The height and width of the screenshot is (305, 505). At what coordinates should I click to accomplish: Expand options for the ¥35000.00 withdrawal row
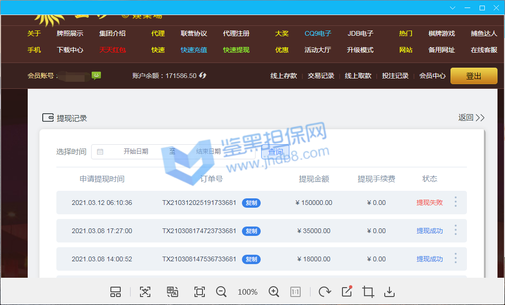coord(455,230)
